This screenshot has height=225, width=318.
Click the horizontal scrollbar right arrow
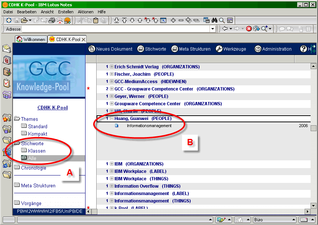tap(308, 212)
